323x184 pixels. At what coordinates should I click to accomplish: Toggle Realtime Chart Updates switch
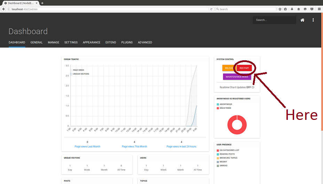tap(253, 87)
